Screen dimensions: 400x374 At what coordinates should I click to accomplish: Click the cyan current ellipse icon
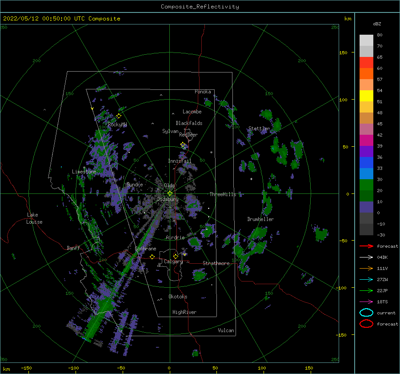click(x=366, y=313)
